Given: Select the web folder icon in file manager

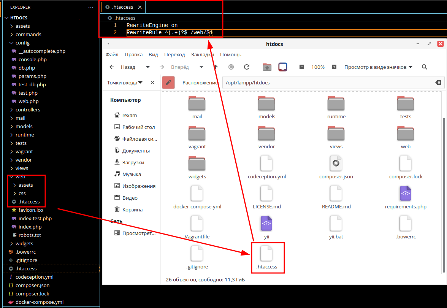Looking at the screenshot, I should click(x=405, y=133).
